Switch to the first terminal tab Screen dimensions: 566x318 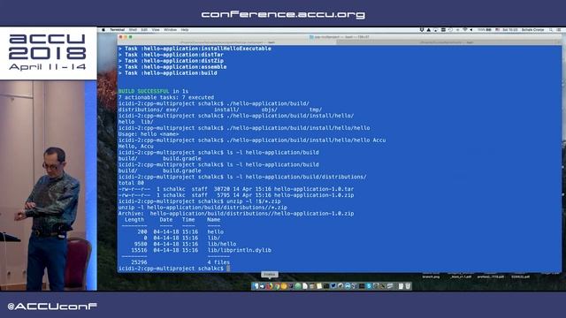pos(227,42)
